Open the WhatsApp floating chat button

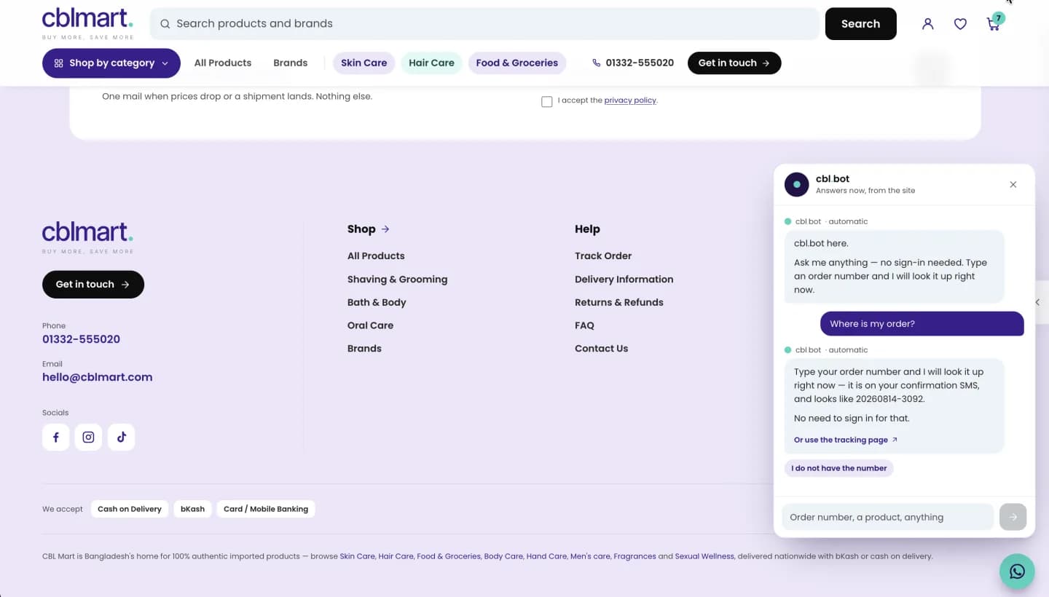[1017, 572]
